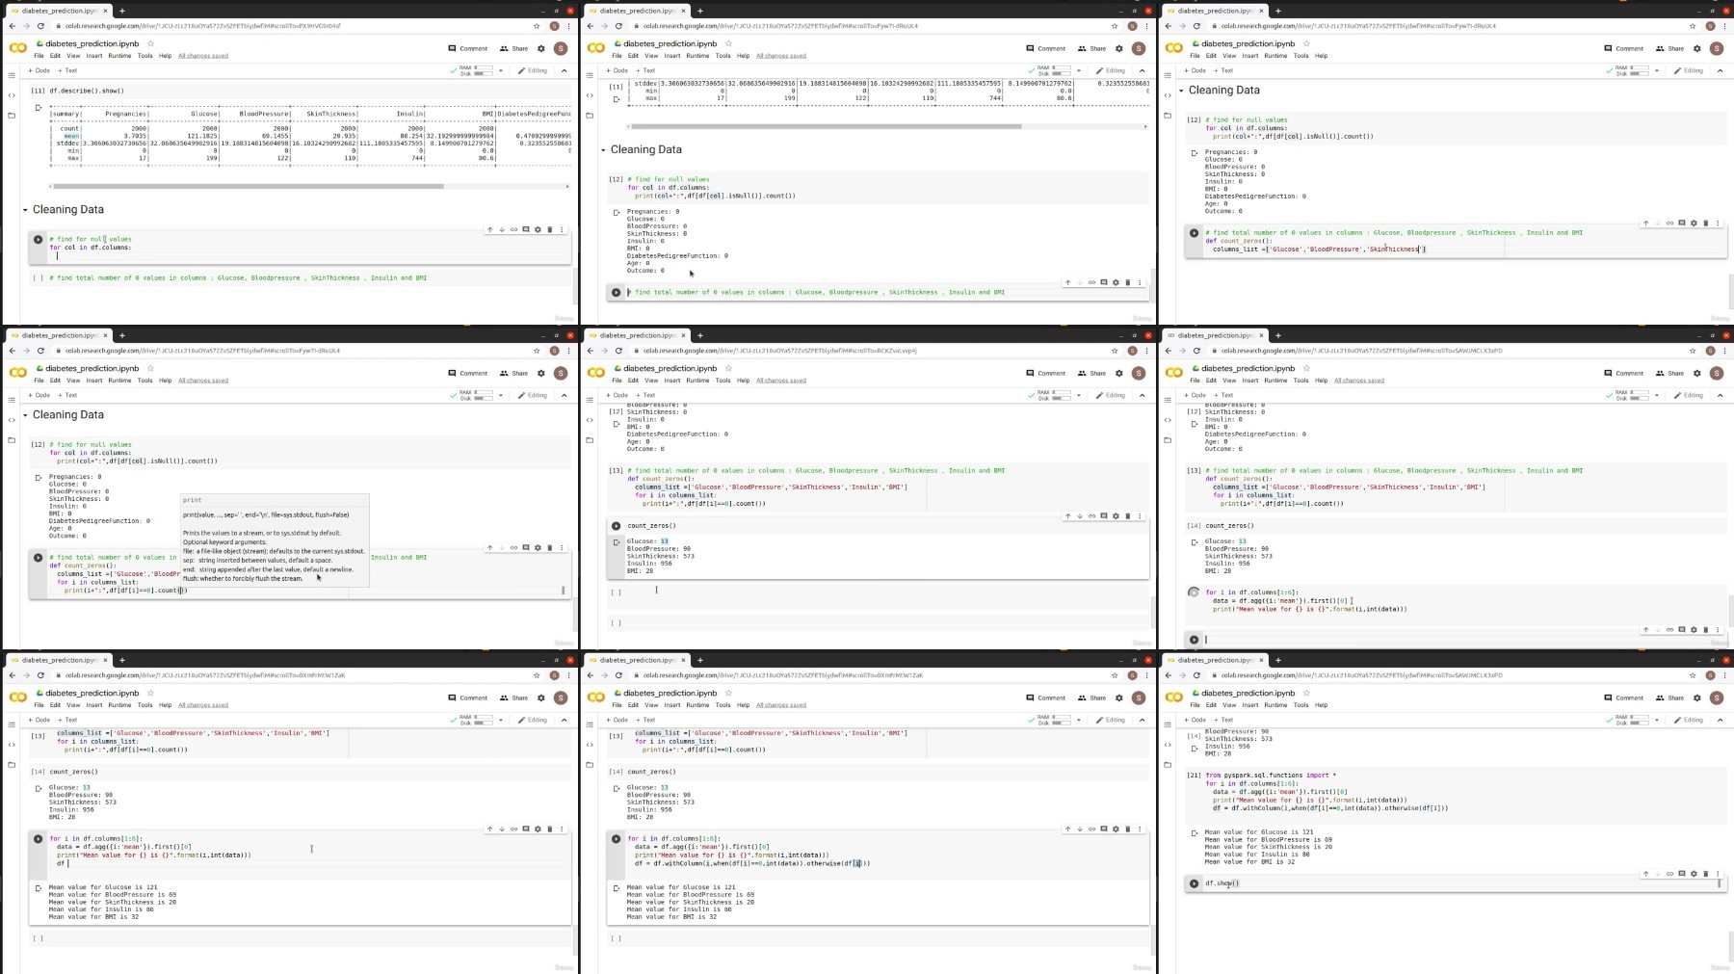Run the df.show() cell in bottom-right window

(1195, 883)
